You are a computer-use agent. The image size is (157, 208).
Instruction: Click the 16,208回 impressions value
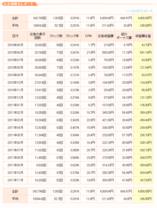40,180
